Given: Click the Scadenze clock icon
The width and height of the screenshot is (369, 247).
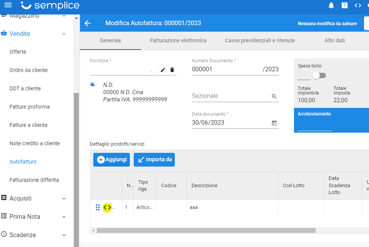Looking at the screenshot, I should click(x=4, y=234).
